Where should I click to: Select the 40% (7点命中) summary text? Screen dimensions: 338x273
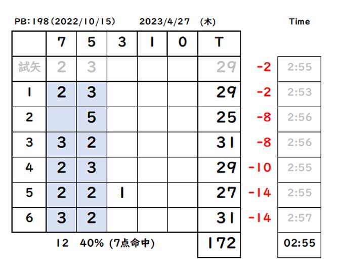point(117,243)
